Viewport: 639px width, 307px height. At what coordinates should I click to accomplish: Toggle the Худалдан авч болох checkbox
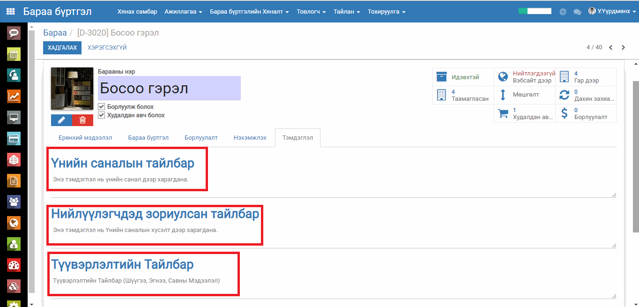tap(101, 115)
